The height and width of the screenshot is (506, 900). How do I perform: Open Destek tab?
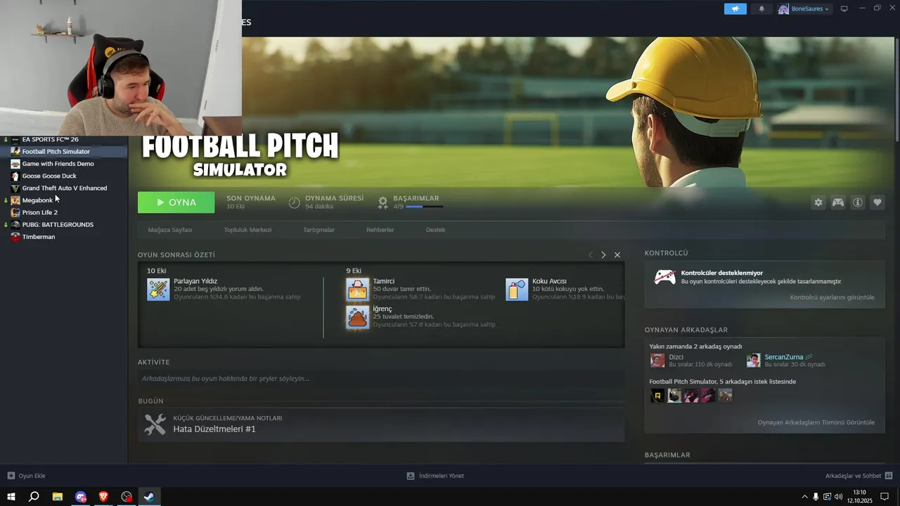pyautogui.click(x=435, y=230)
